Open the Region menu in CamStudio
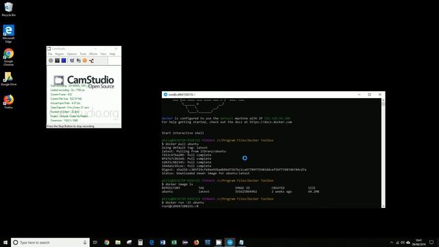The height and width of the screenshot is (247, 439). coord(60,54)
